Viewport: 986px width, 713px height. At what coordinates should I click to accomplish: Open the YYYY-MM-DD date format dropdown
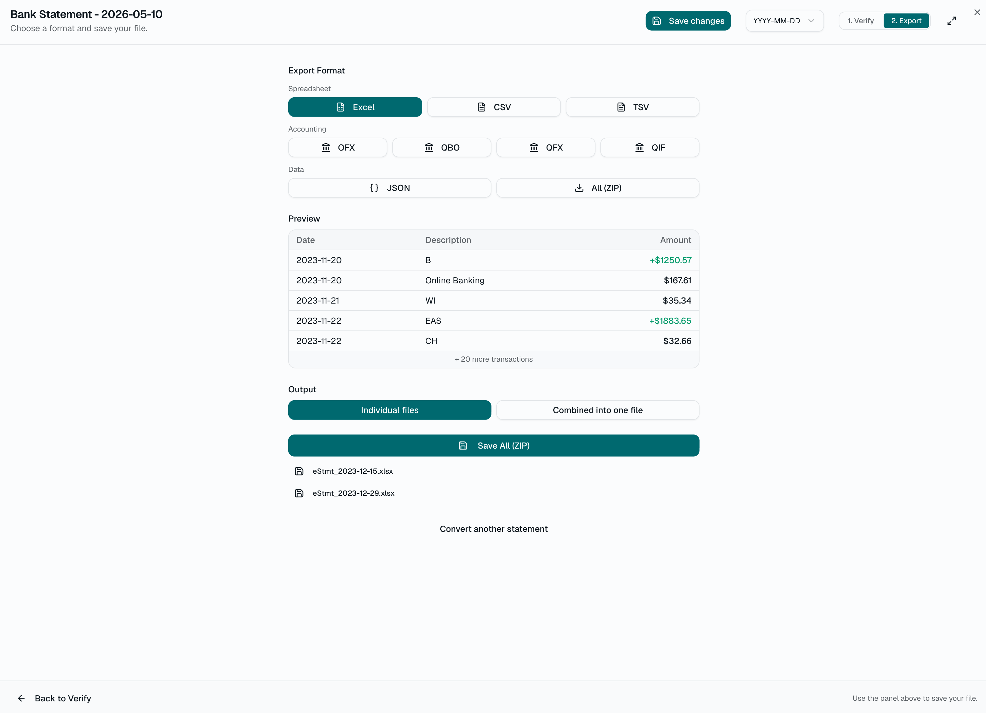point(784,21)
